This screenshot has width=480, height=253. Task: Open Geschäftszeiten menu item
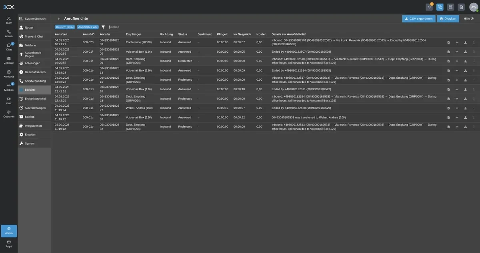point(34,72)
